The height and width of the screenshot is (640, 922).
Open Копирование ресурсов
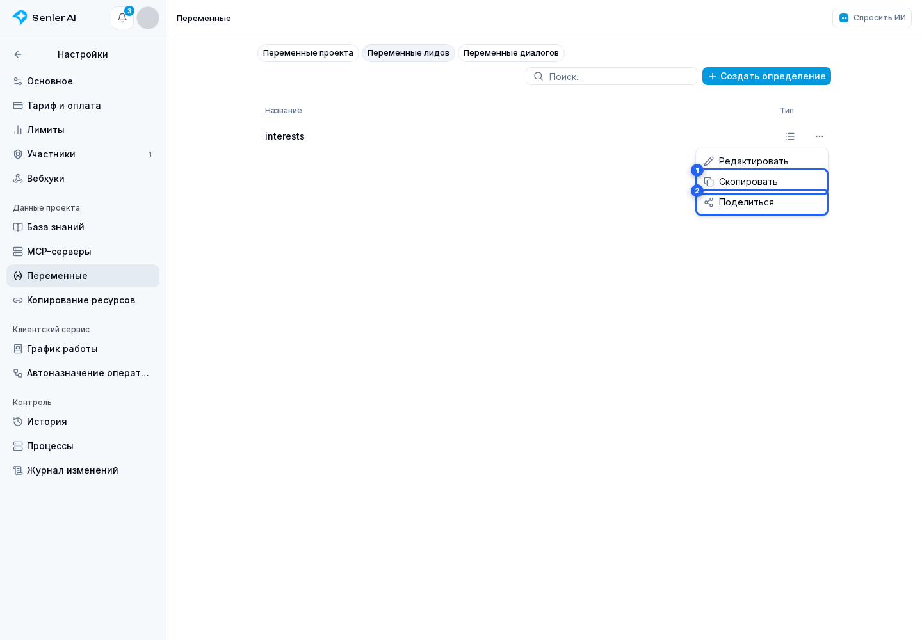(83, 300)
